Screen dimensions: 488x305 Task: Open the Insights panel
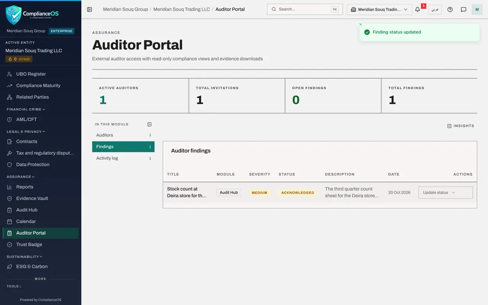click(x=461, y=126)
